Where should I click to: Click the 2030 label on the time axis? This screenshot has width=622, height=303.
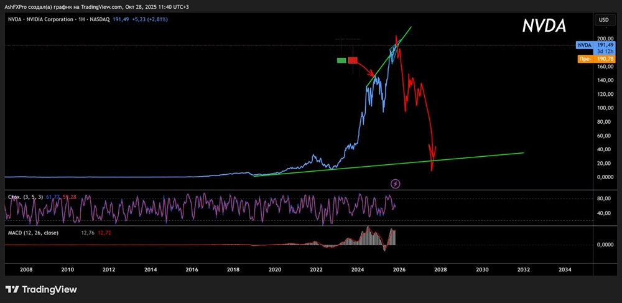pos(482,269)
